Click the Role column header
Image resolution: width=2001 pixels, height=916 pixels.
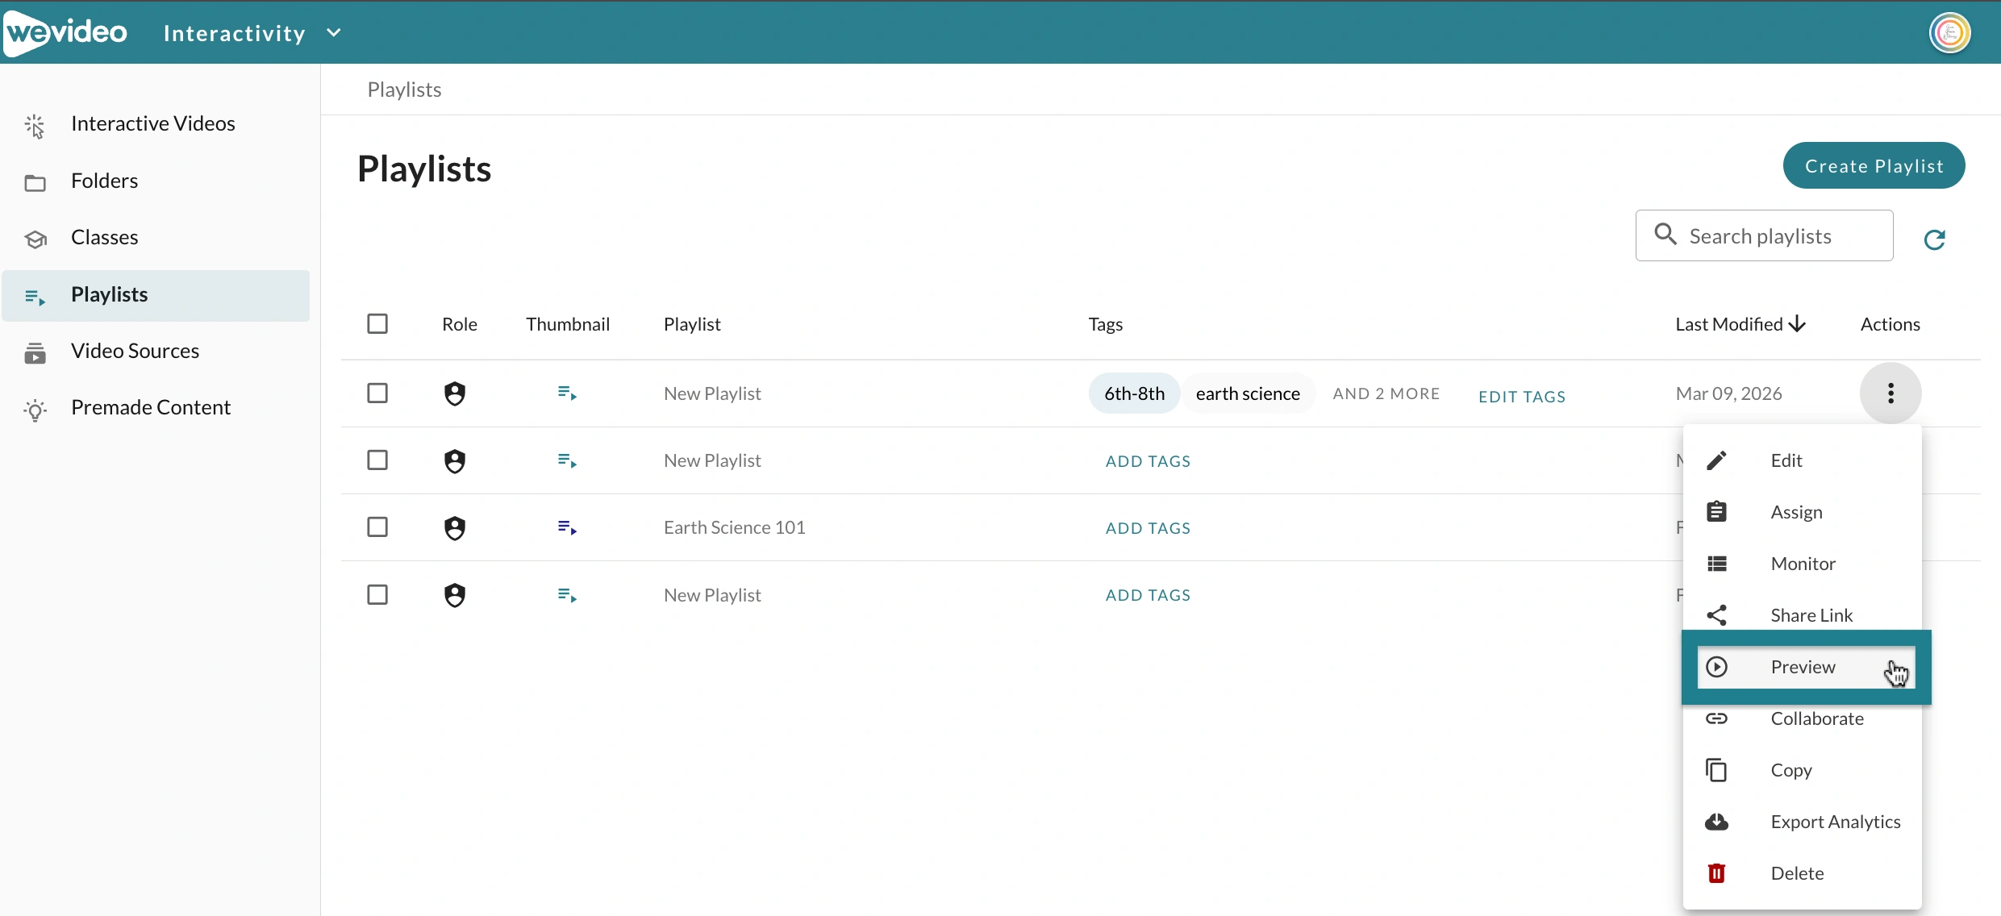pos(459,324)
